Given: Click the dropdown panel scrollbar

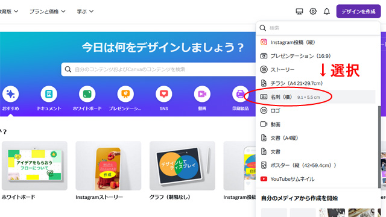Looking at the screenshot, I should coord(379,146).
